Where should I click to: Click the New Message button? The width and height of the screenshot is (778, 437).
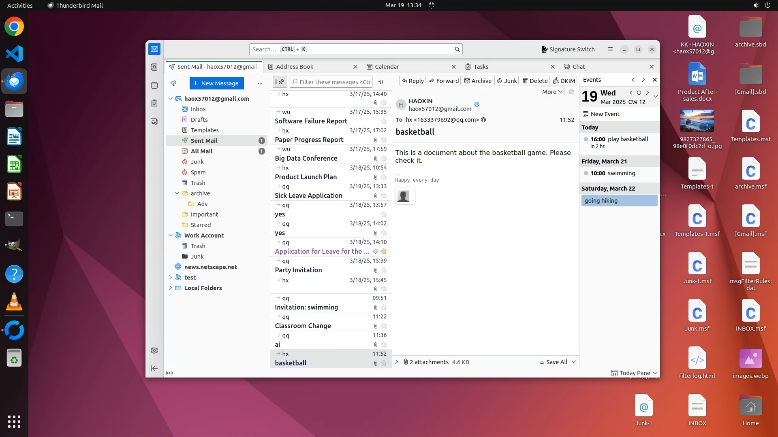[216, 83]
